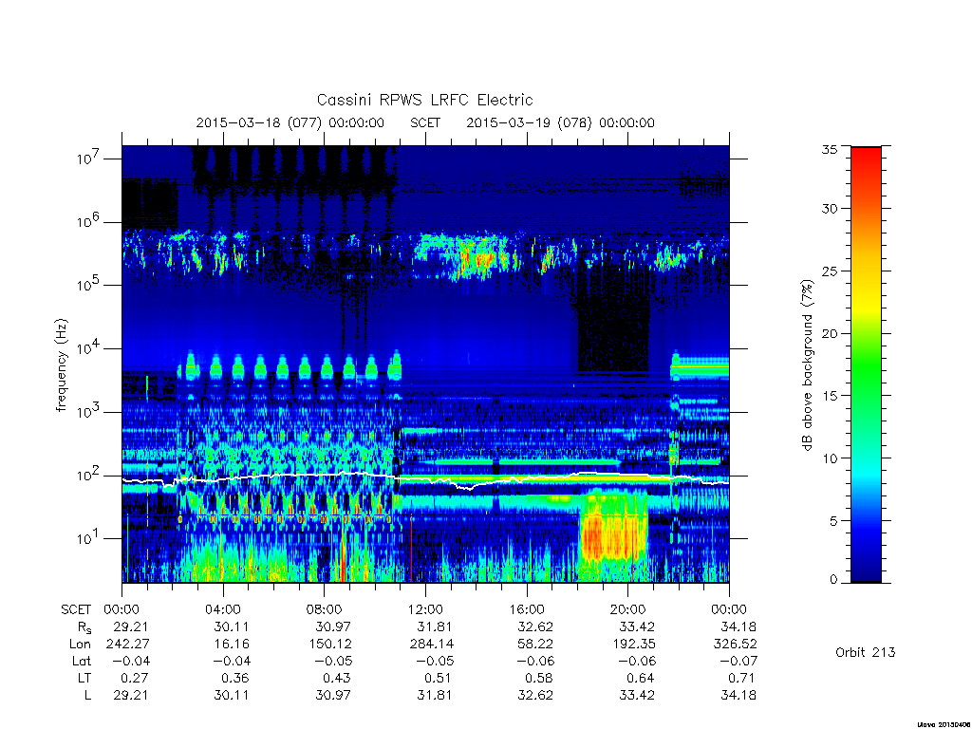Click the LT value "0.36"
This screenshot has height=729, width=972.
(235, 678)
